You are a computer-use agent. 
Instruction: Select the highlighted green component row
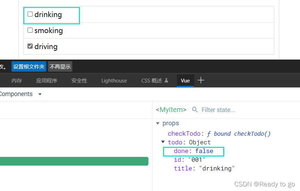pos(74,161)
